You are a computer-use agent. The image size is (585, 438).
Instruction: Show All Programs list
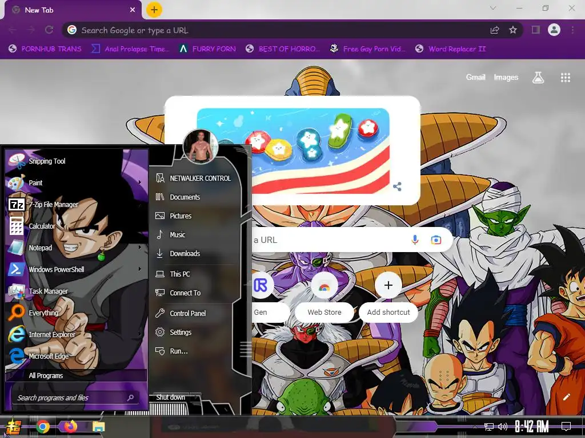click(x=77, y=375)
